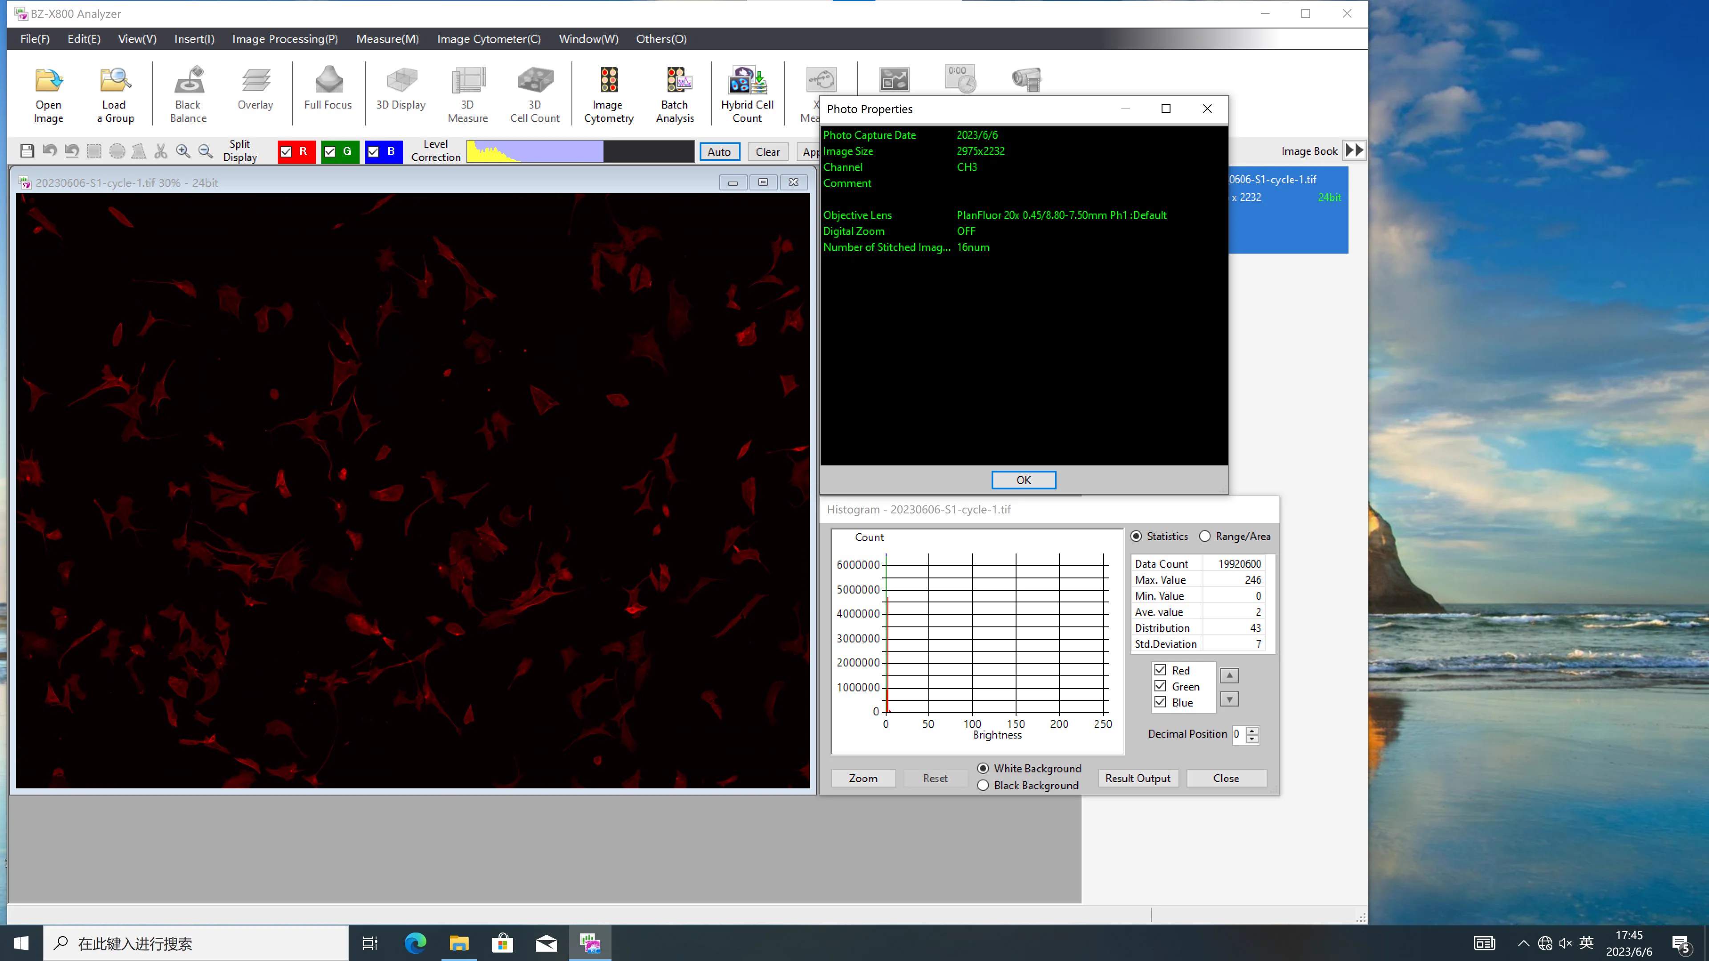This screenshot has width=1709, height=961.
Task: Save the image with the floppy disk icon
Action: tap(27, 151)
